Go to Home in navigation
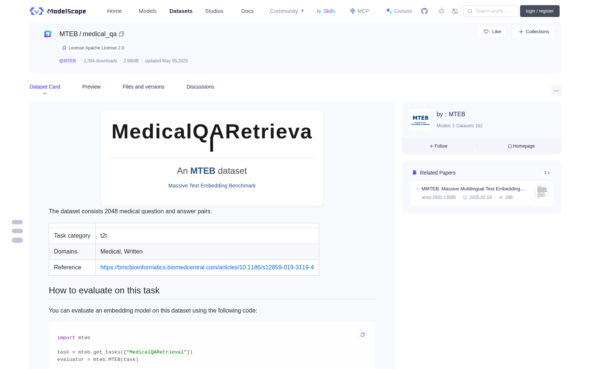The width and height of the screenshot is (591, 369). point(115,11)
